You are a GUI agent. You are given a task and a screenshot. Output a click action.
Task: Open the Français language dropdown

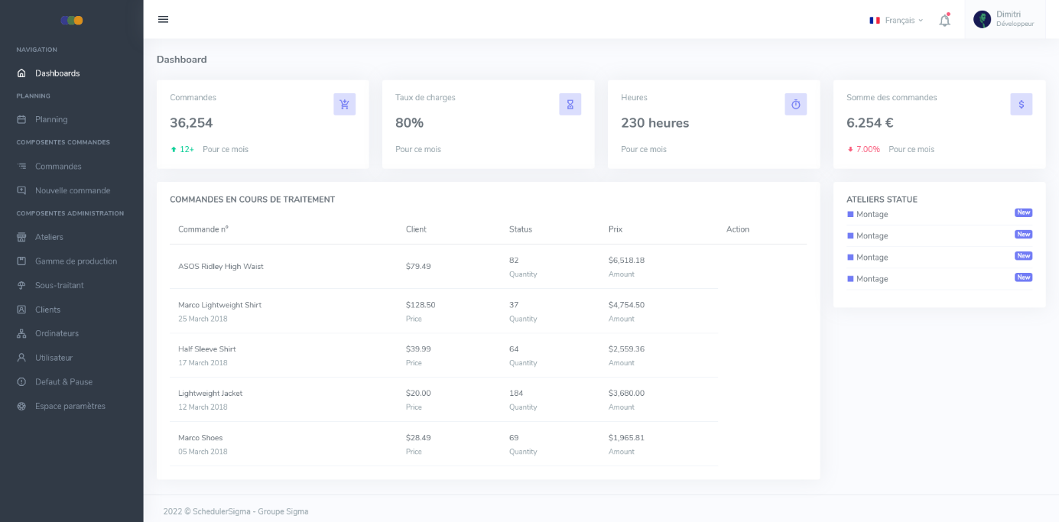896,21
